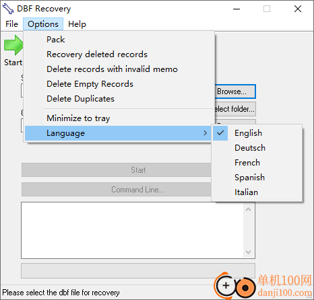Open the File menu

tap(11, 24)
